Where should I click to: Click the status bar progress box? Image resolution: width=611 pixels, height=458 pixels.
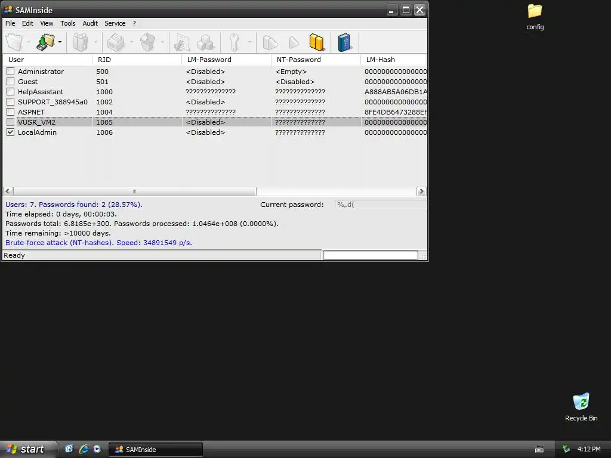(370, 255)
